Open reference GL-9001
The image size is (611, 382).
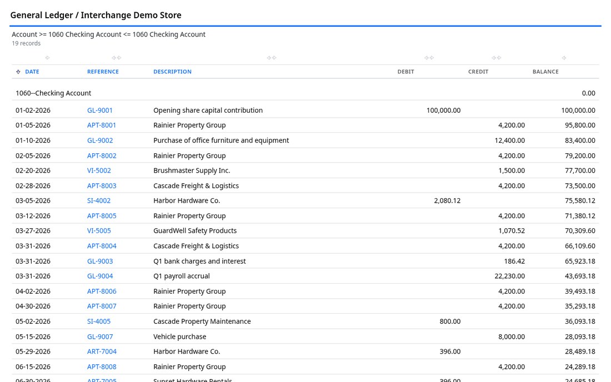point(100,110)
